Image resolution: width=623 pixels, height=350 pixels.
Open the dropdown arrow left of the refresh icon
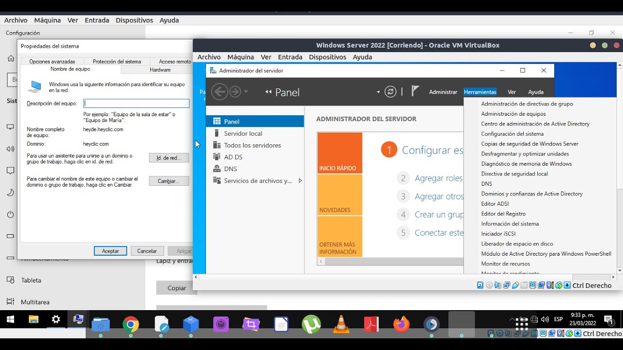tap(378, 91)
